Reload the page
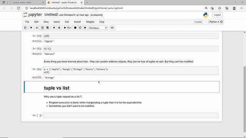246x138 pixels. tap(18, 8)
